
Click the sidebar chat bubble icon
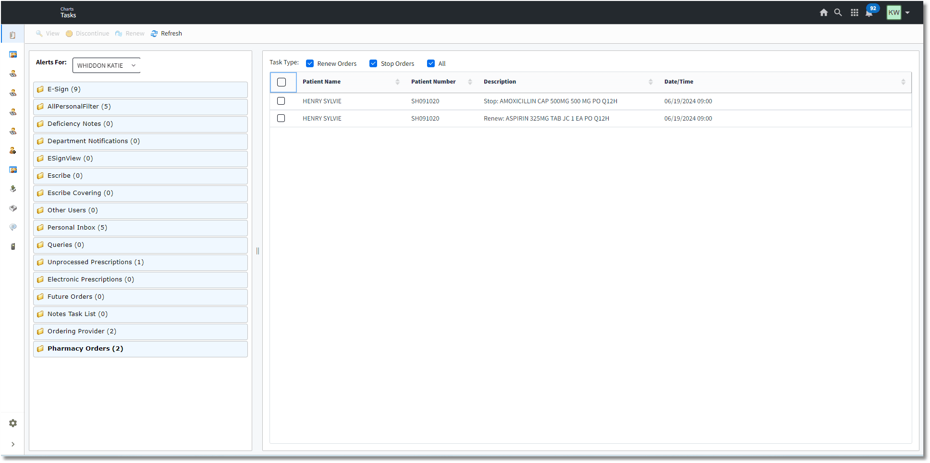[13, 227]
